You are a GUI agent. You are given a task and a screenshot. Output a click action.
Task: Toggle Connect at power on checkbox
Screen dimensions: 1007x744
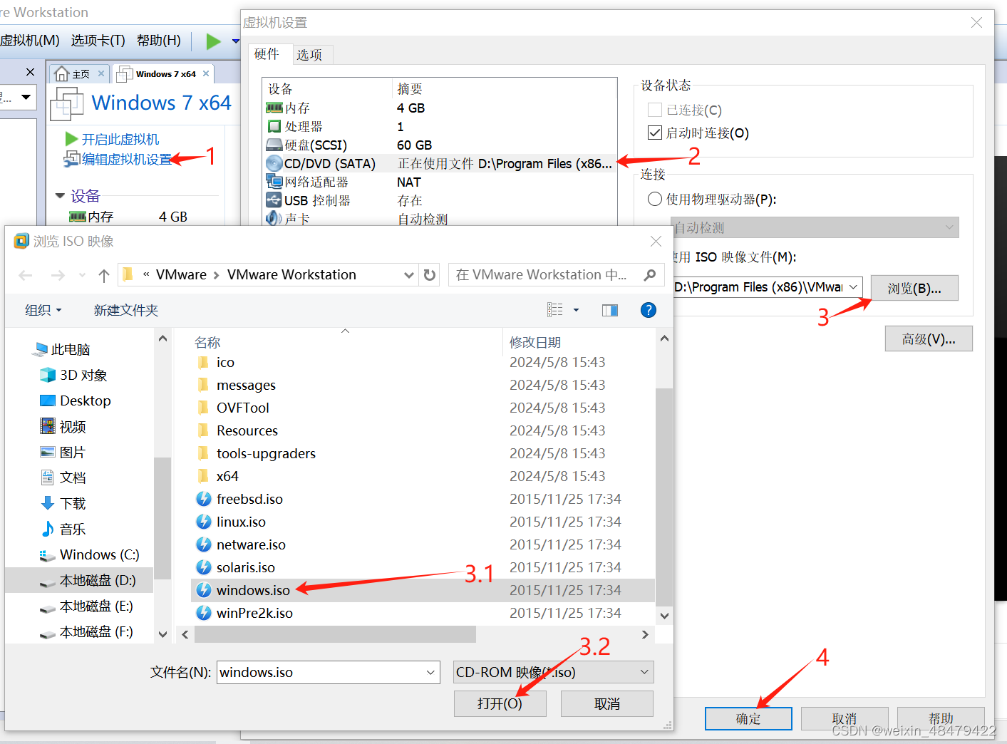tap(655, 133)
